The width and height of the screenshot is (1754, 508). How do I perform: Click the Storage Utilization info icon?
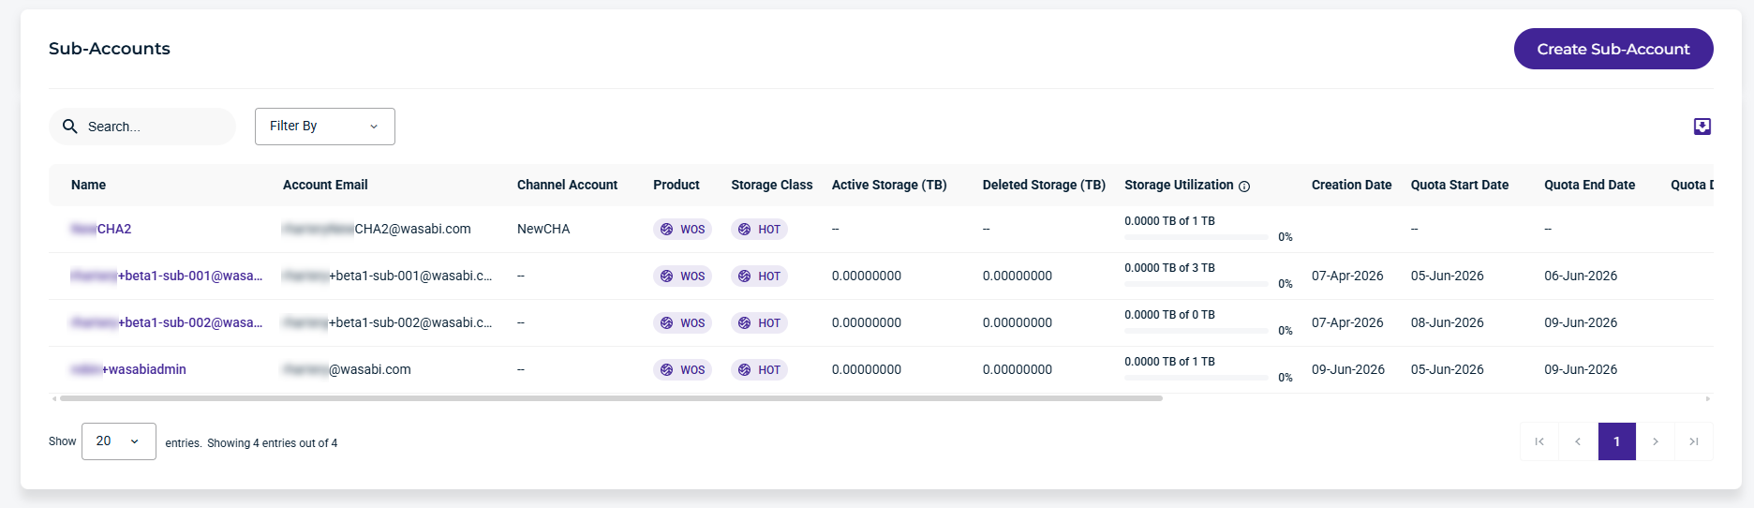coord(1244,187)
